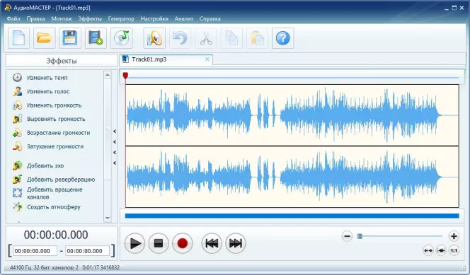The height and width of the screenshot is (275, 470).
Task: Open the Справка menu
Action: click(210, 18)
